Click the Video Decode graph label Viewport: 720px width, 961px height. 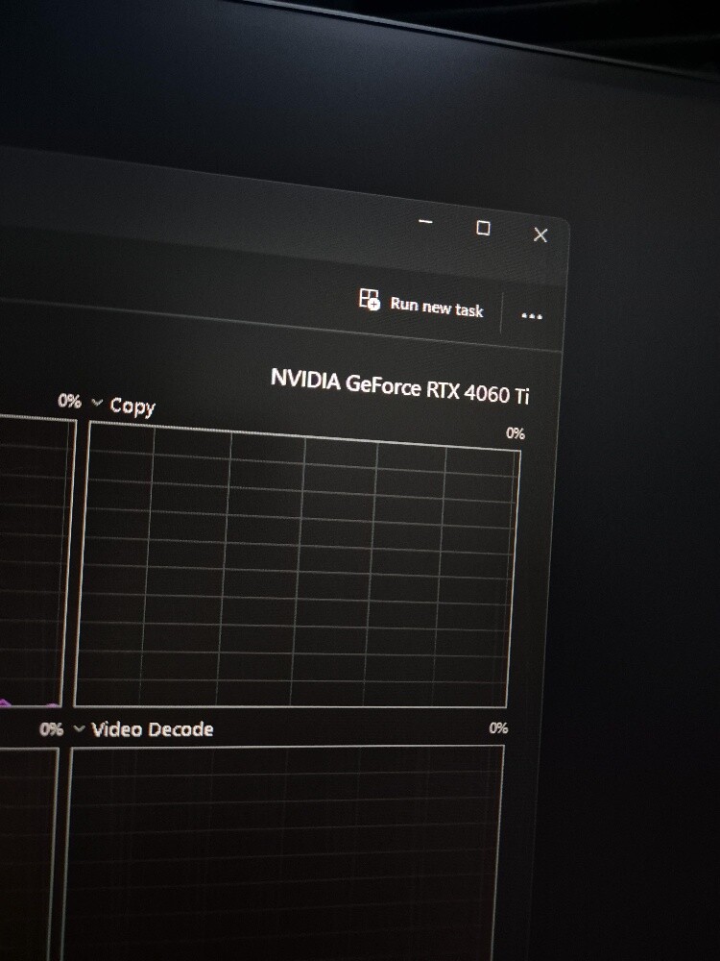[153, 729]
